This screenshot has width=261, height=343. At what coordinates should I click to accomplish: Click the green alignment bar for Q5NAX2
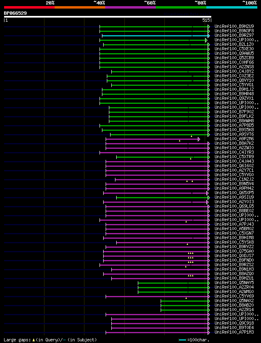tap(185, 301)
